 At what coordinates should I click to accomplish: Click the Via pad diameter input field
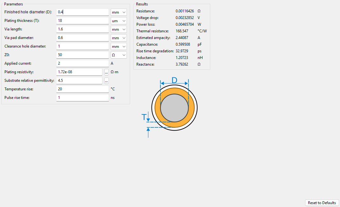[x=82, y=38]
